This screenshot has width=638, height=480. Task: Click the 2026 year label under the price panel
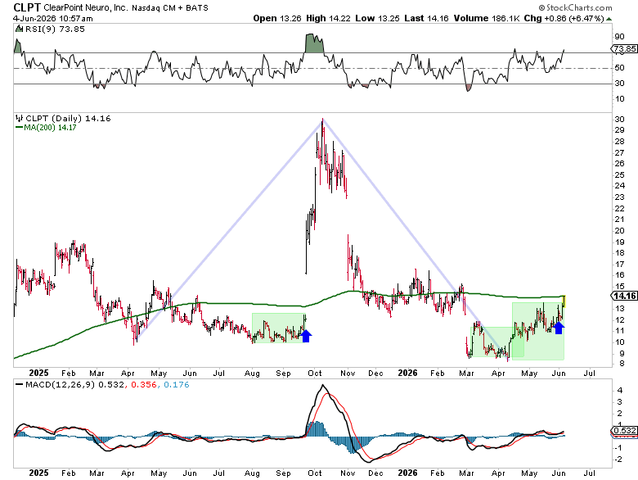407,373
